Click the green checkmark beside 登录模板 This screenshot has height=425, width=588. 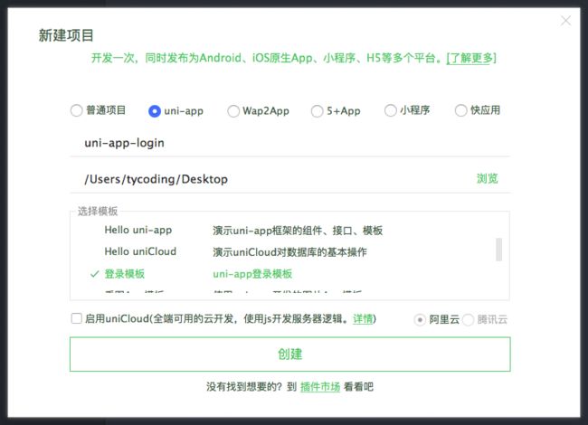(94, 274)
